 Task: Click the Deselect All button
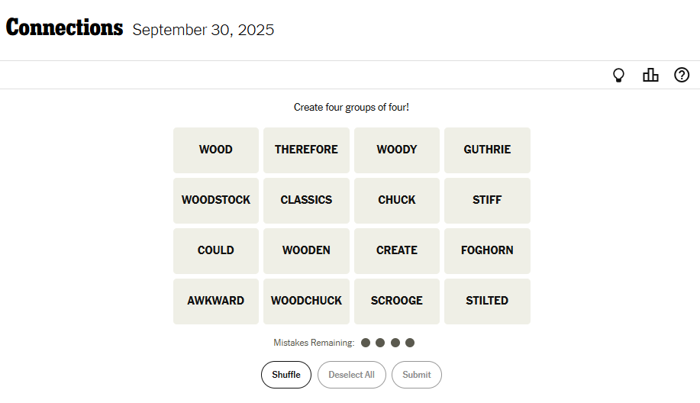coord(351,375)
